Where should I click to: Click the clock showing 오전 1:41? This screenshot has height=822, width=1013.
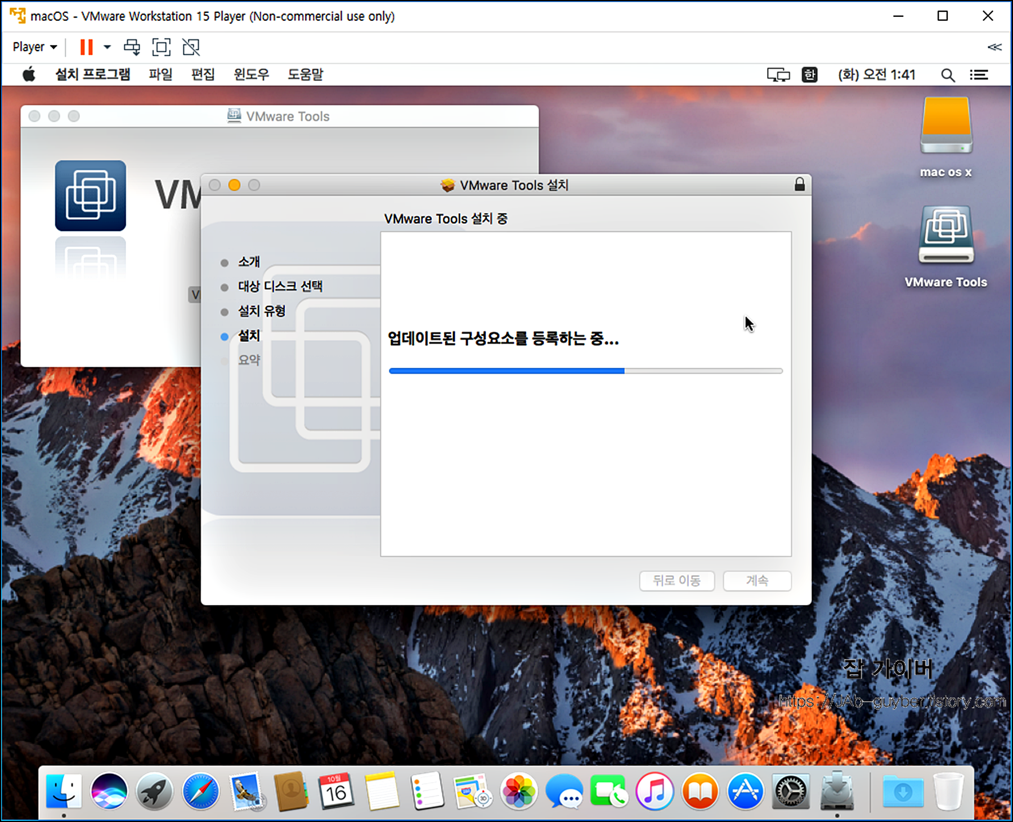(877, 75)
